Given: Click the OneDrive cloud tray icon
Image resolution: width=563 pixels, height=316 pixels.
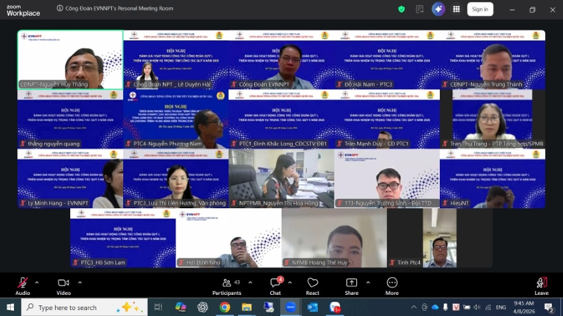Looking at the screenshot, I should tap(435, 307).
